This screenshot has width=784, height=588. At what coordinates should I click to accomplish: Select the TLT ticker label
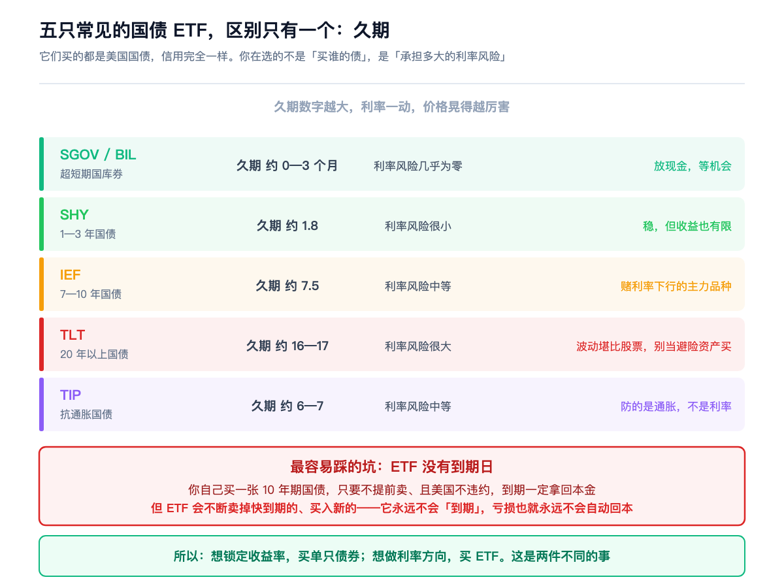73,335
